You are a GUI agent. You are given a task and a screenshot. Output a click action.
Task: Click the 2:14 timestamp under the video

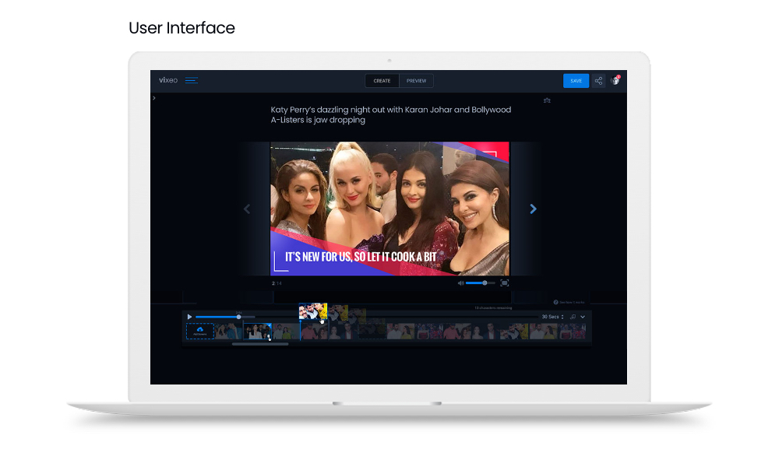coord(277,283)
